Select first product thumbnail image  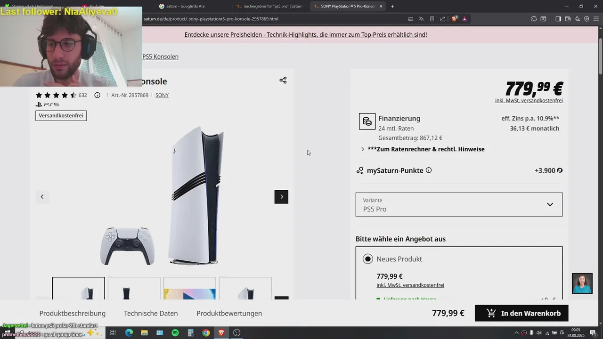click(x=79, y=288)
